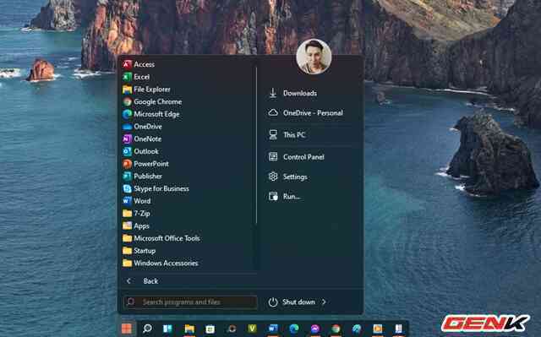Click the user account picture
The width and height of the screenshot is (541, 337).
(314, 57)
